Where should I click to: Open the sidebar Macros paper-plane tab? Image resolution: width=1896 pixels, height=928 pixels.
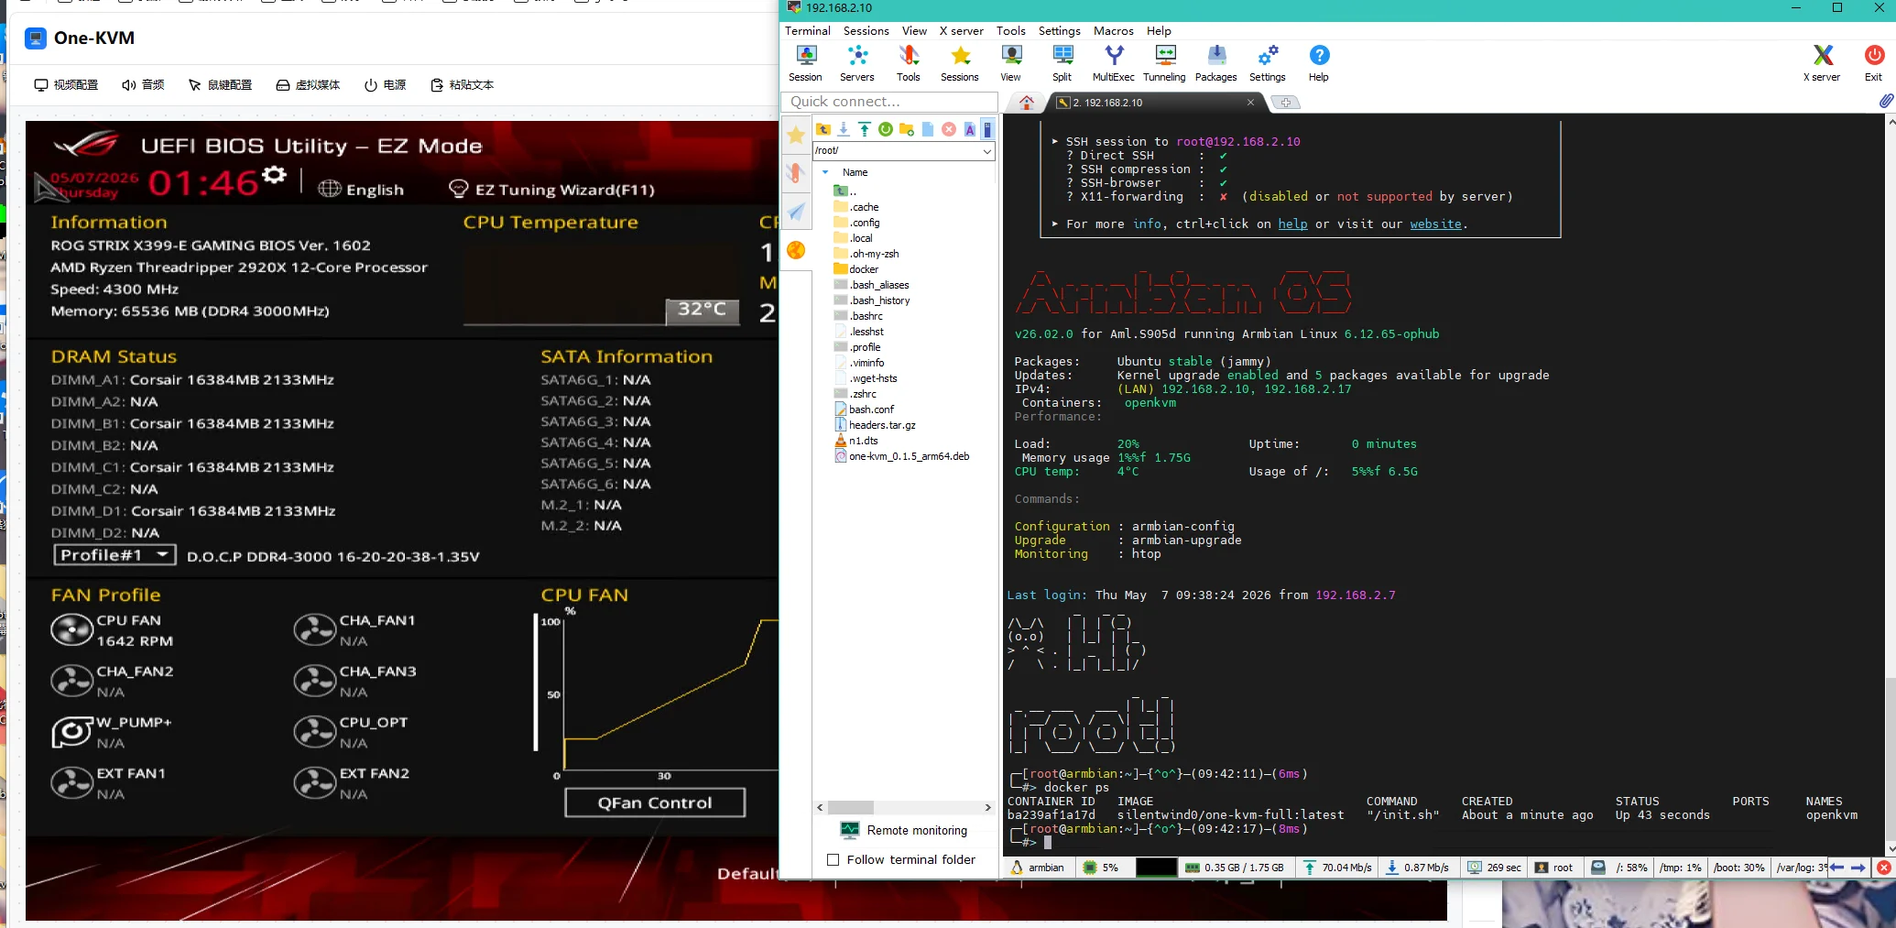[x=797, y=212]
